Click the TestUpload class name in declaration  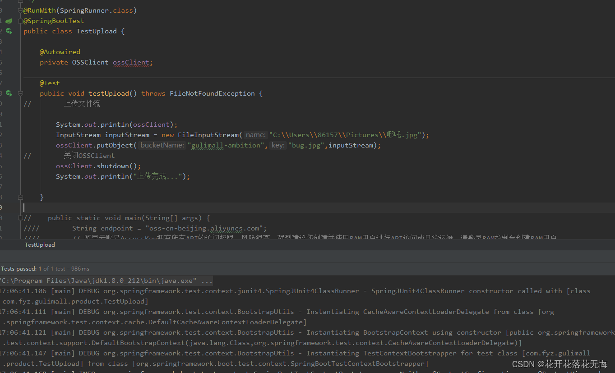(97, 31)
